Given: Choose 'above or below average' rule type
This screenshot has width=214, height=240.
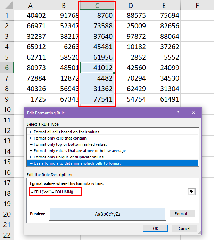Looking at the screenshot, I should point(113,151).
